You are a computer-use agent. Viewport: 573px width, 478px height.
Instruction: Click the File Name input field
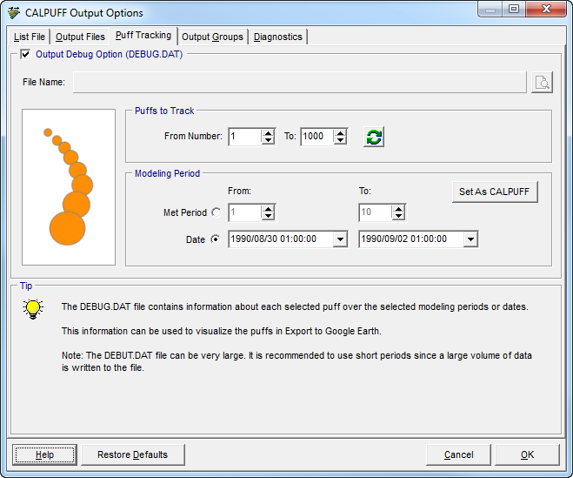pyautogui.click(x=300, y=82)
